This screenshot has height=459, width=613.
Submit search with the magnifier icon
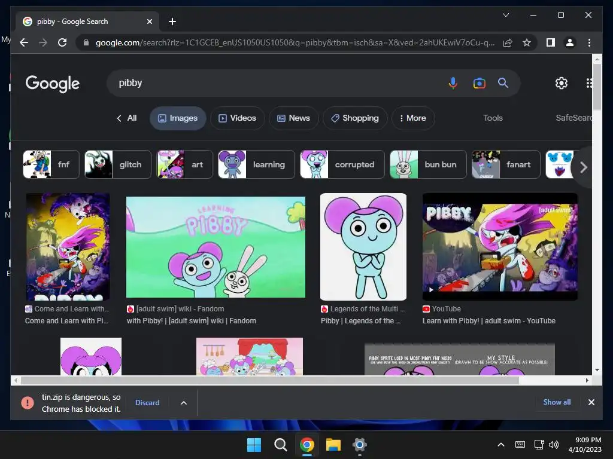click(x=503, y=82)
